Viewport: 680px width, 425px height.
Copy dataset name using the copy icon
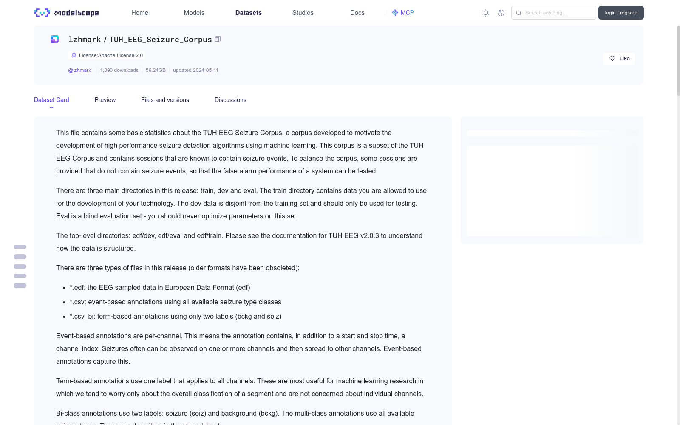pyautogui.click(x=218, y=39)
